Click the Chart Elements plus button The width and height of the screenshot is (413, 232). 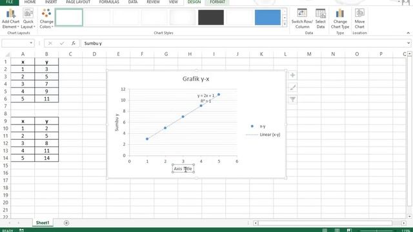click(292, 75)
